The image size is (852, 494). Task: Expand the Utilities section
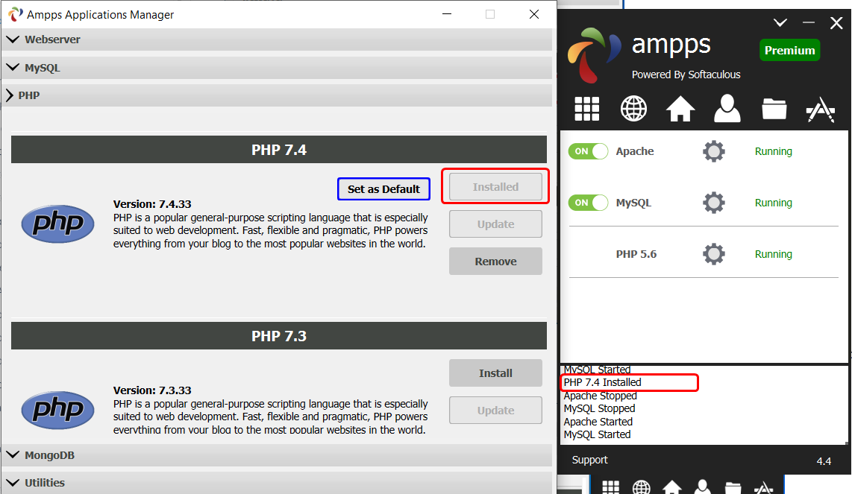point(277,483)
